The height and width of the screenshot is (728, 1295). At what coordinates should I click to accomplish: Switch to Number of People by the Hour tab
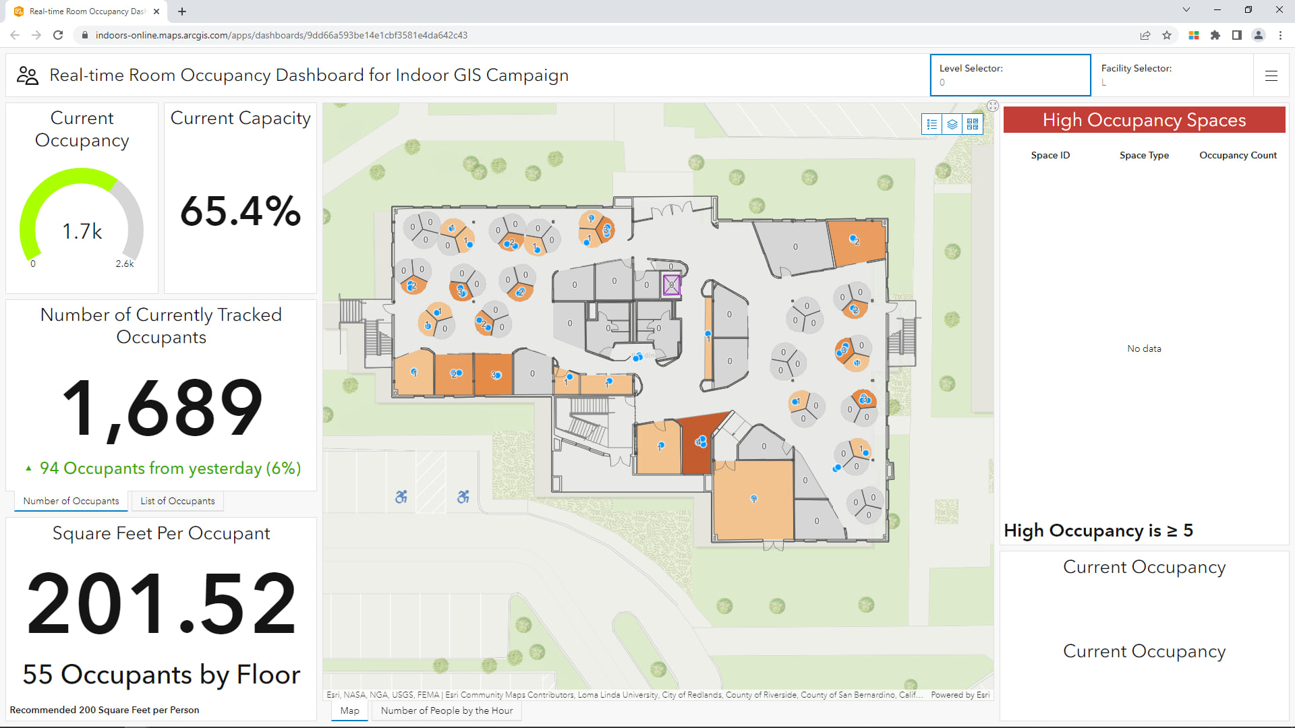coord(447,710)
